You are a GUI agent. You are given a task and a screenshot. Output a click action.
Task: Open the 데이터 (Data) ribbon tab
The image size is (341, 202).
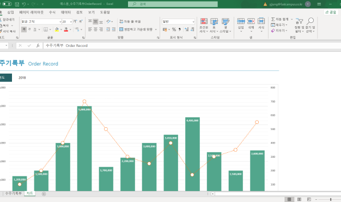point(66,12)
